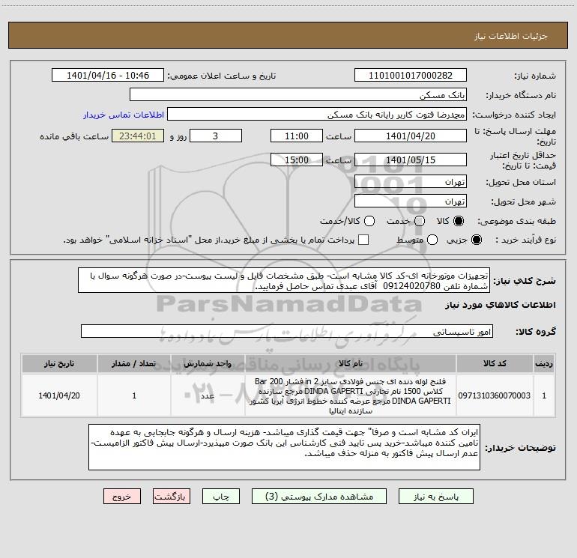Click the goods group field امور تاسیساتی
Image resolution: width=577 pixels, height=558 pixels.
(287, 331)
